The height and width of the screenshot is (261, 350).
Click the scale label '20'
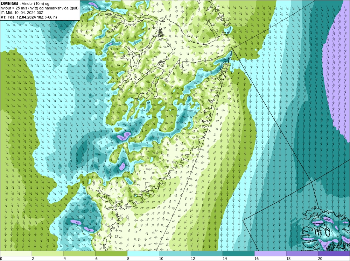tap(320, 259)
